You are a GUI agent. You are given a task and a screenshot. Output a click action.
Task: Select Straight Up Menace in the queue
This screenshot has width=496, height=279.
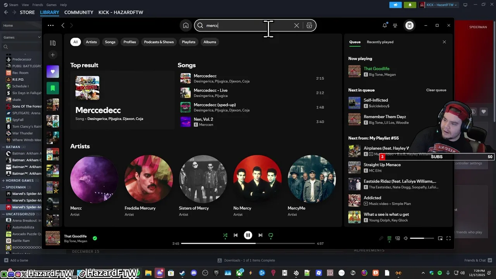click(x=398, y=167)
